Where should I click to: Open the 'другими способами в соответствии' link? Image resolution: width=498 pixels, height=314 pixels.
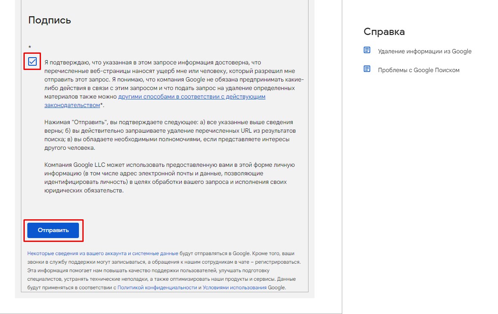(191, 97)
